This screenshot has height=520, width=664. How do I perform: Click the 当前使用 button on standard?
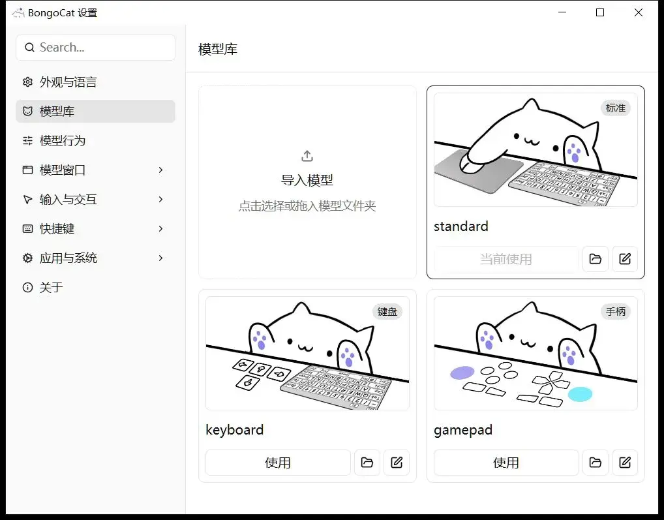point(506,259)
